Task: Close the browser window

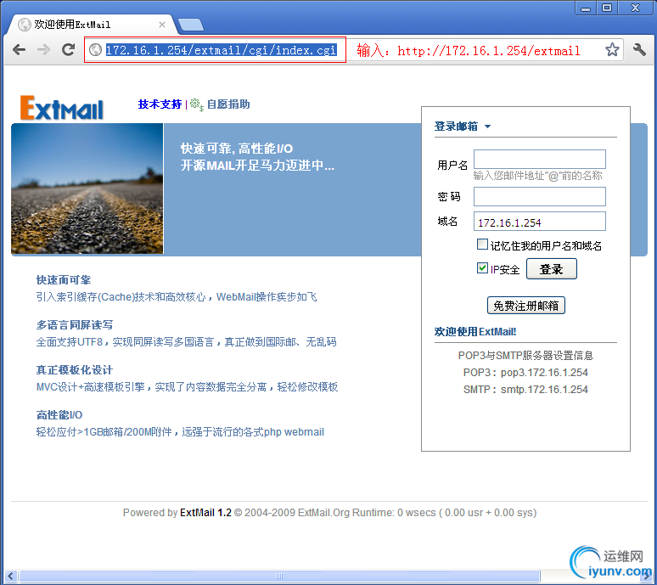Action: point(635,8)
